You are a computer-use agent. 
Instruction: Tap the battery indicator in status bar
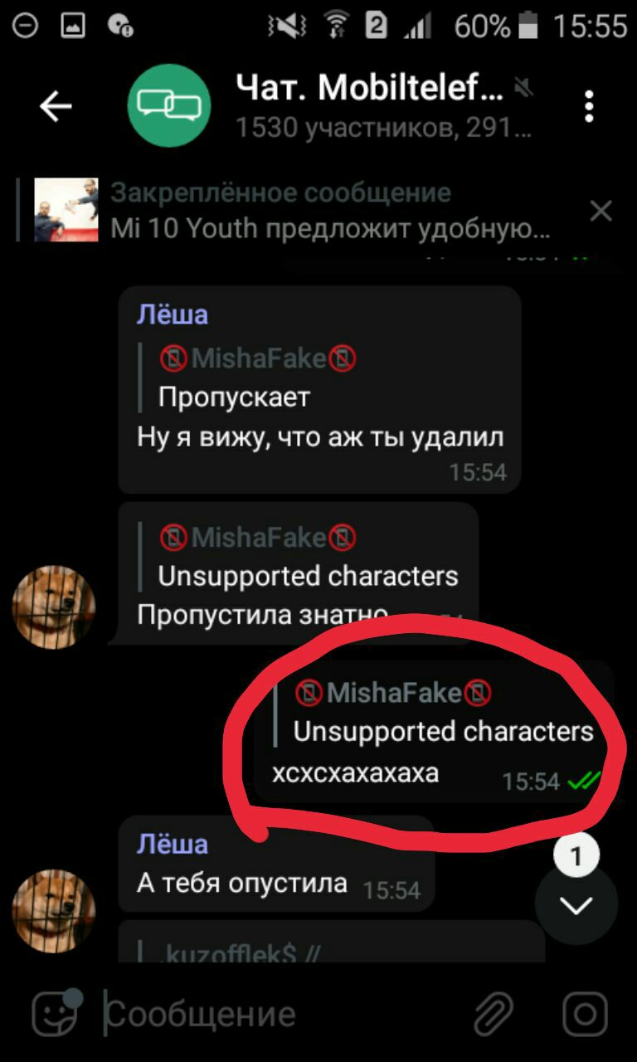[528, 27]
